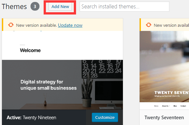Click the Active: Twenty Nineteen label
The width and height of the screenshot is (189, 125).
[31, 118]
